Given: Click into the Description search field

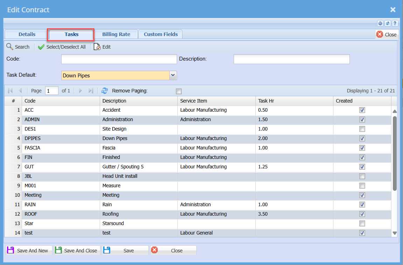Looking at the screenshot, I should [x=291, y=59].
